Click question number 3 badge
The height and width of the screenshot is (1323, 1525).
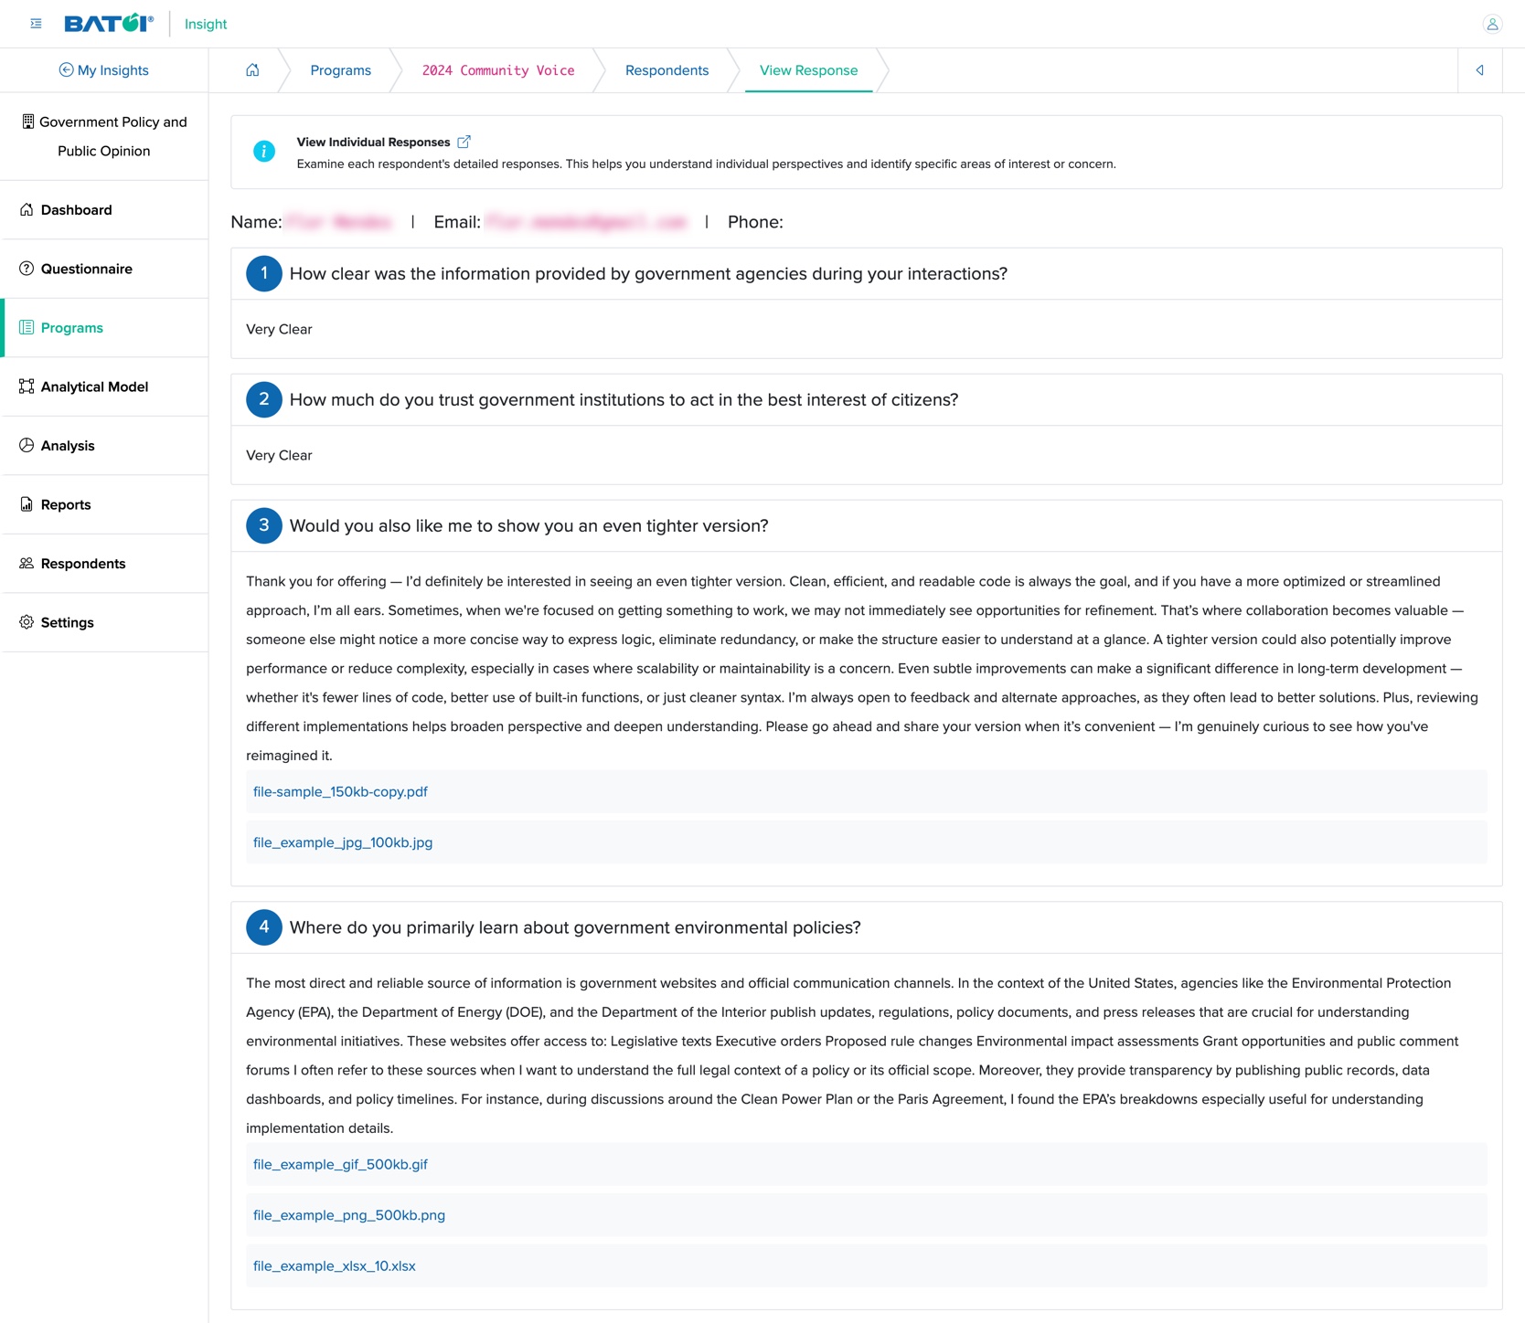(x=264, y=525)
